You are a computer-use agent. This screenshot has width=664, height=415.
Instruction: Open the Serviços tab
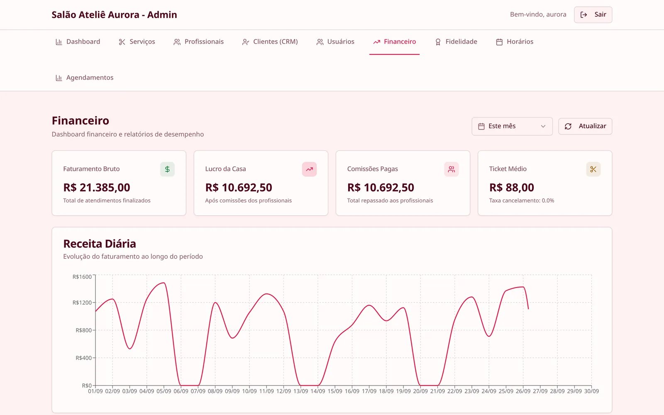(137, 42)
